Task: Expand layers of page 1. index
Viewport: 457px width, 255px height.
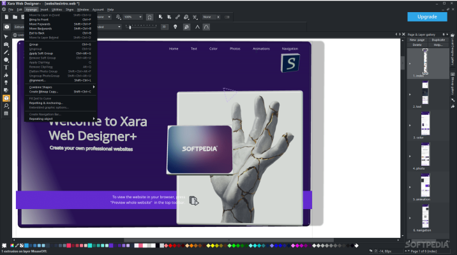Action: pos(410,63)
